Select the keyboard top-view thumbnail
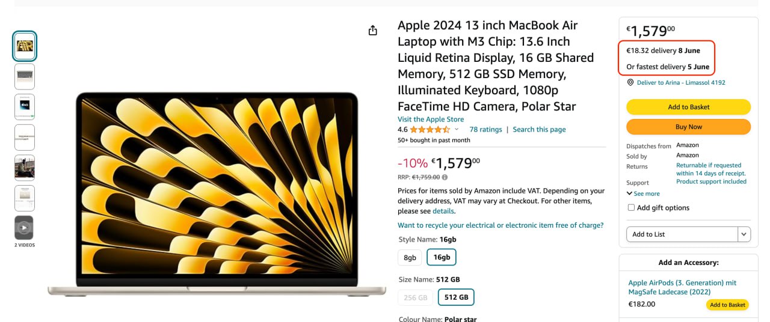This screenshot has width=770, height=322. [25, 76]
